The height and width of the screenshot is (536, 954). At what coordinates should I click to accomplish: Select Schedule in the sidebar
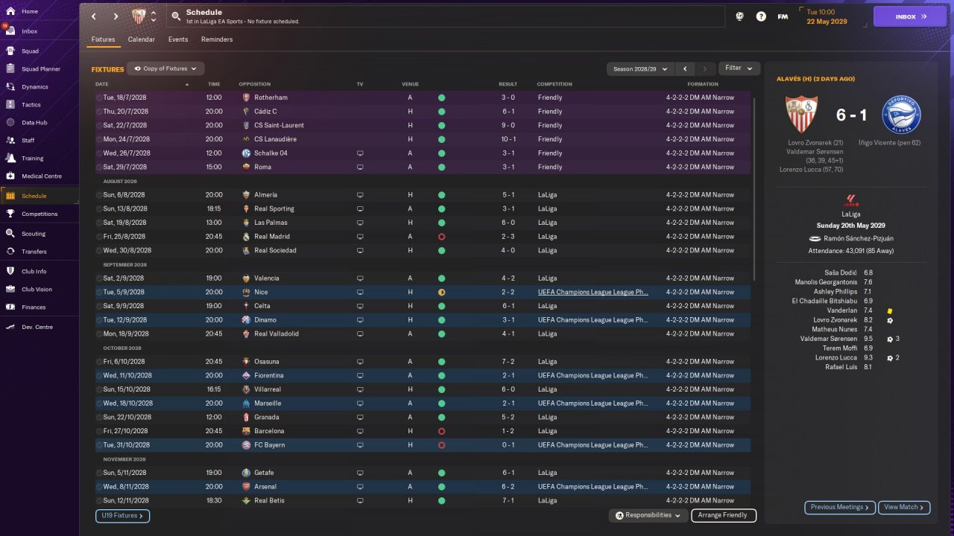tap(40, 196)
